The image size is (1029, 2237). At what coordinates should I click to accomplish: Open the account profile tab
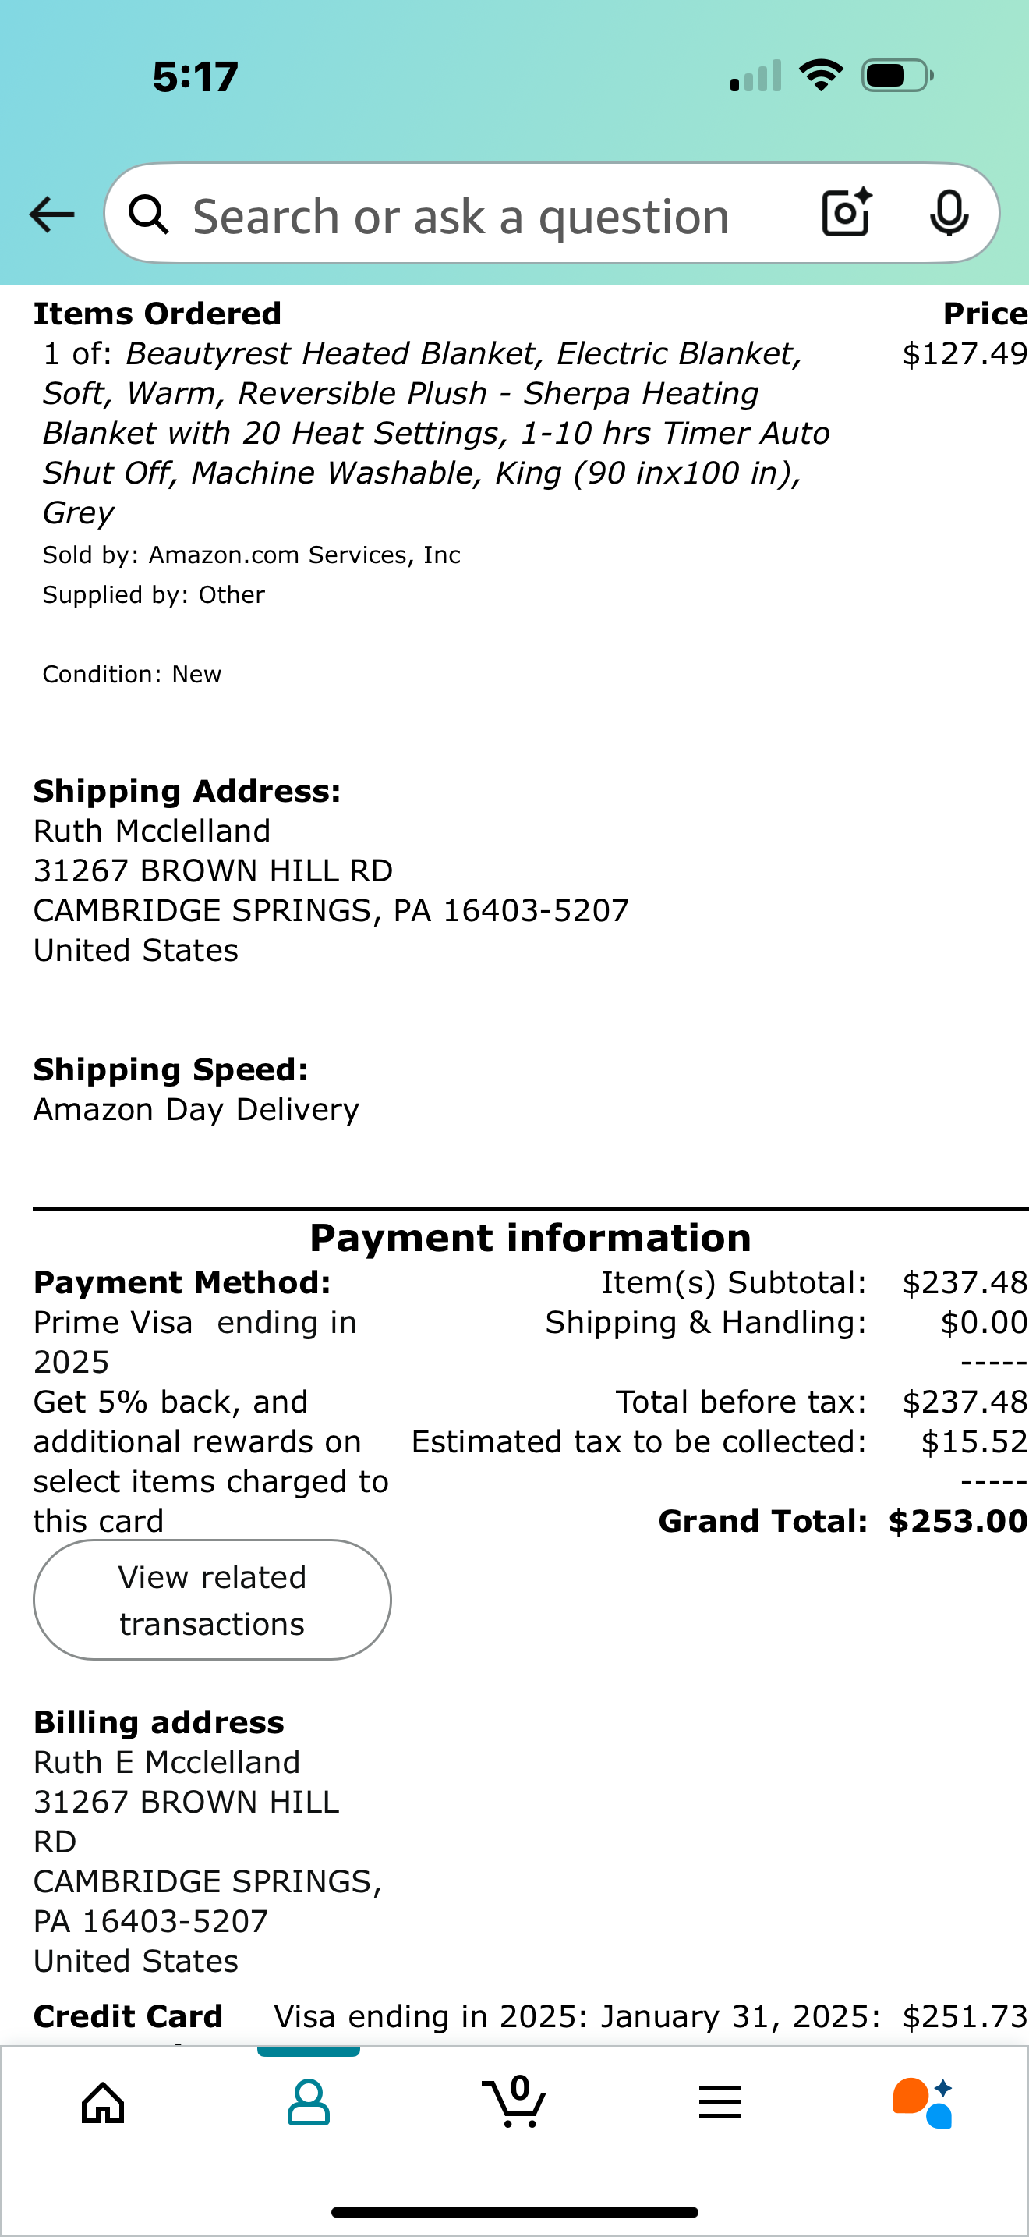pyautogui.click(x=308, y=2102)
